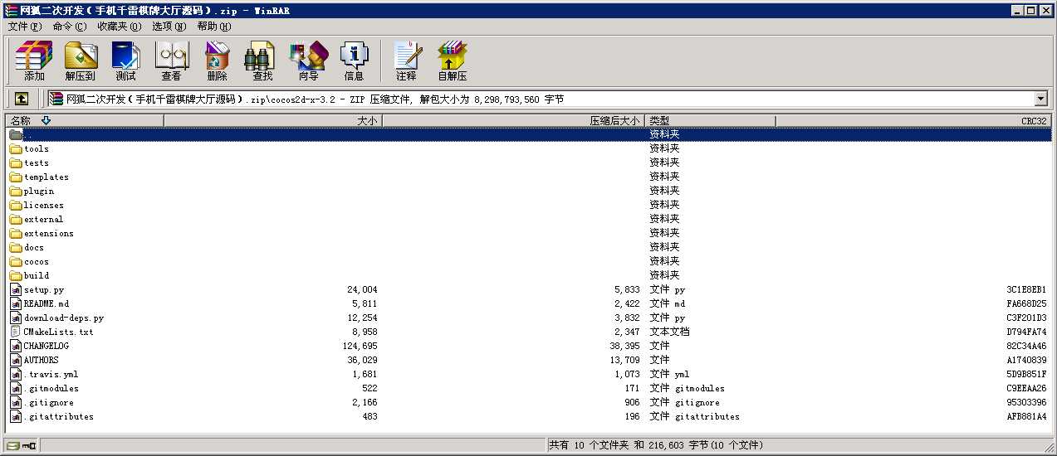Click the status bar file count summary
The image size is (1057, 456).
pyautogui.click(x=655, y=445)
